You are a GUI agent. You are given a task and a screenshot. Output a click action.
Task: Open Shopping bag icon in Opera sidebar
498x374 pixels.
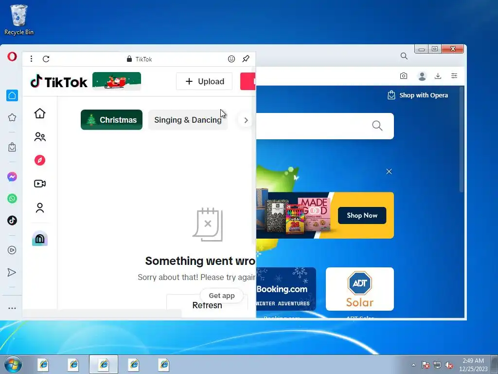pyautogui.click(x=12, y=147)
